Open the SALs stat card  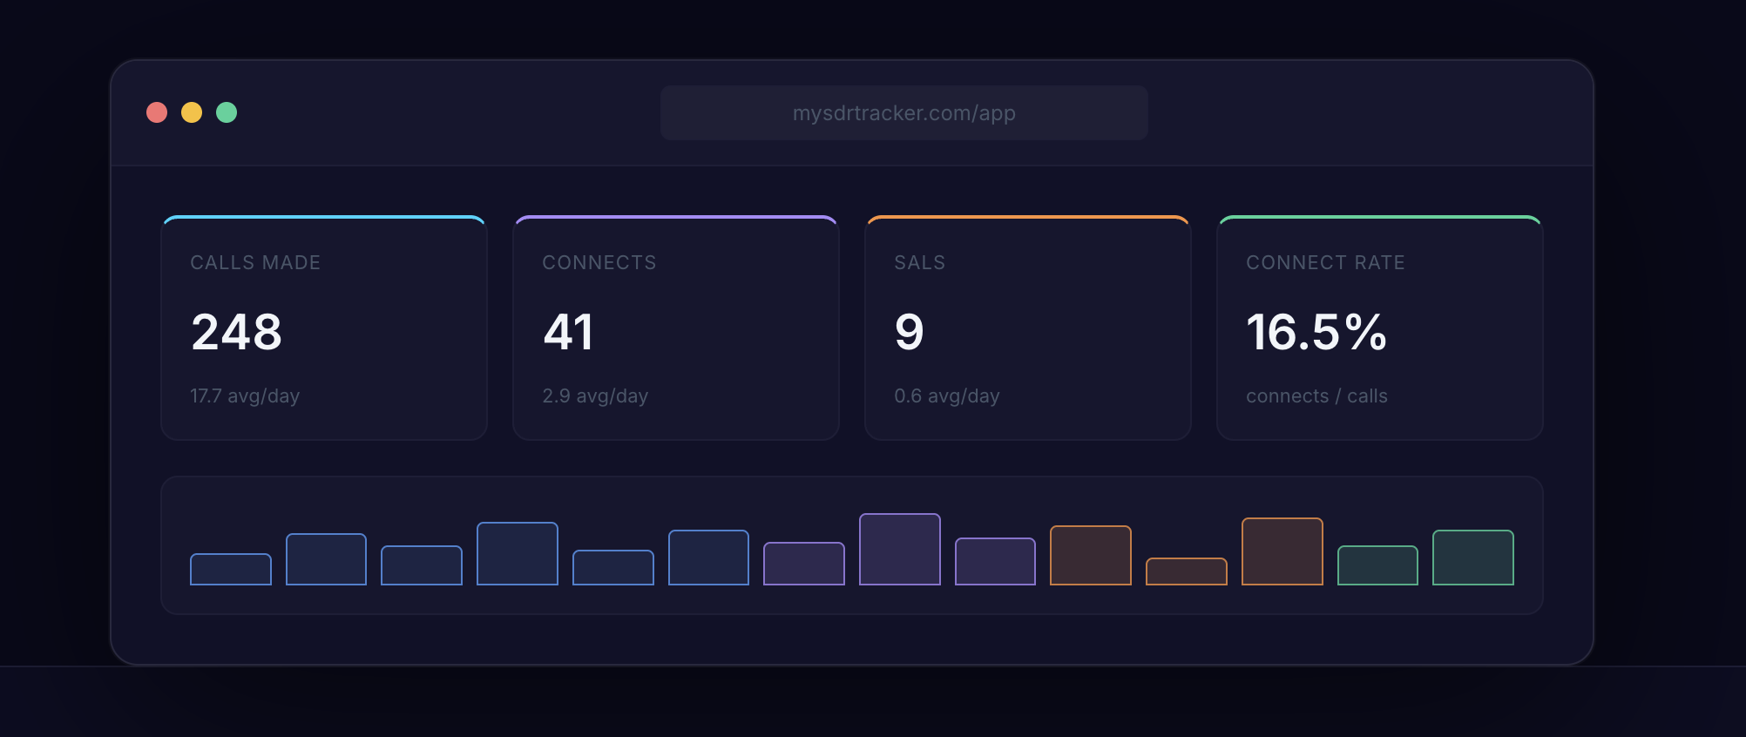1028,328
